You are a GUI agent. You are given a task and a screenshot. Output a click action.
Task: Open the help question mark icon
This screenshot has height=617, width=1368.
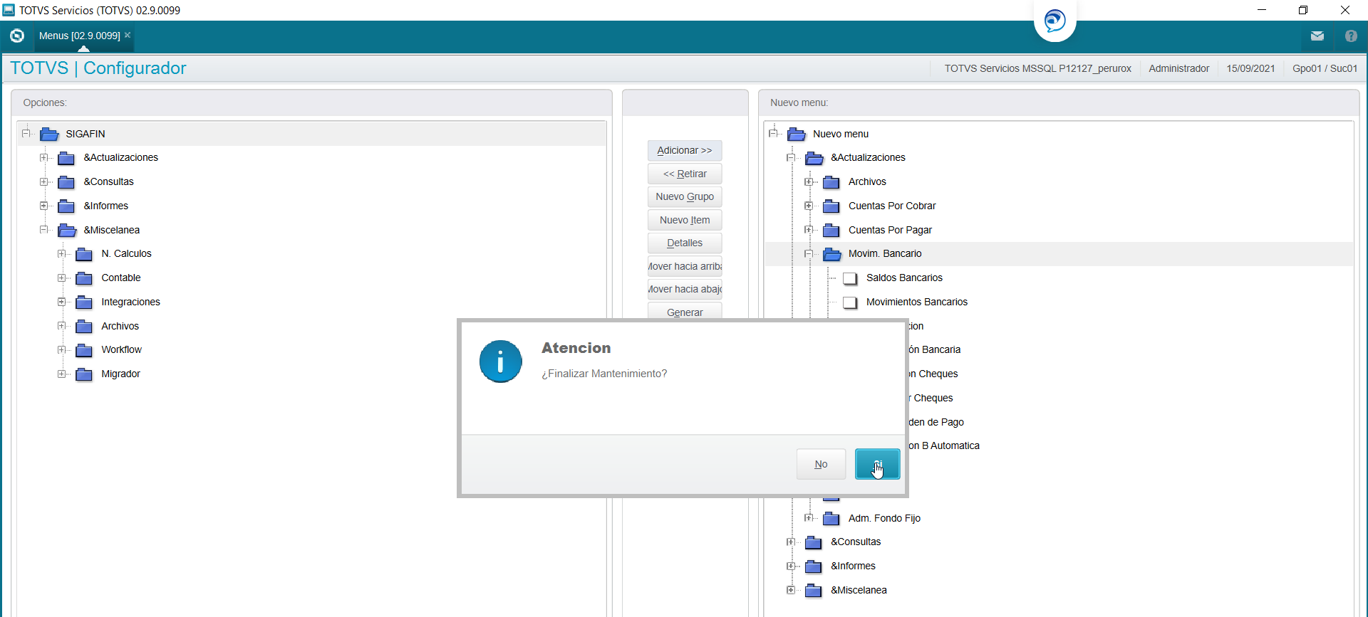pos(1351,36)
